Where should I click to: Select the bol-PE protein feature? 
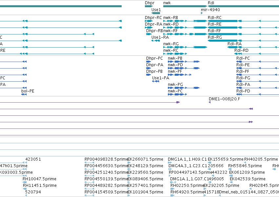[24, 94]
